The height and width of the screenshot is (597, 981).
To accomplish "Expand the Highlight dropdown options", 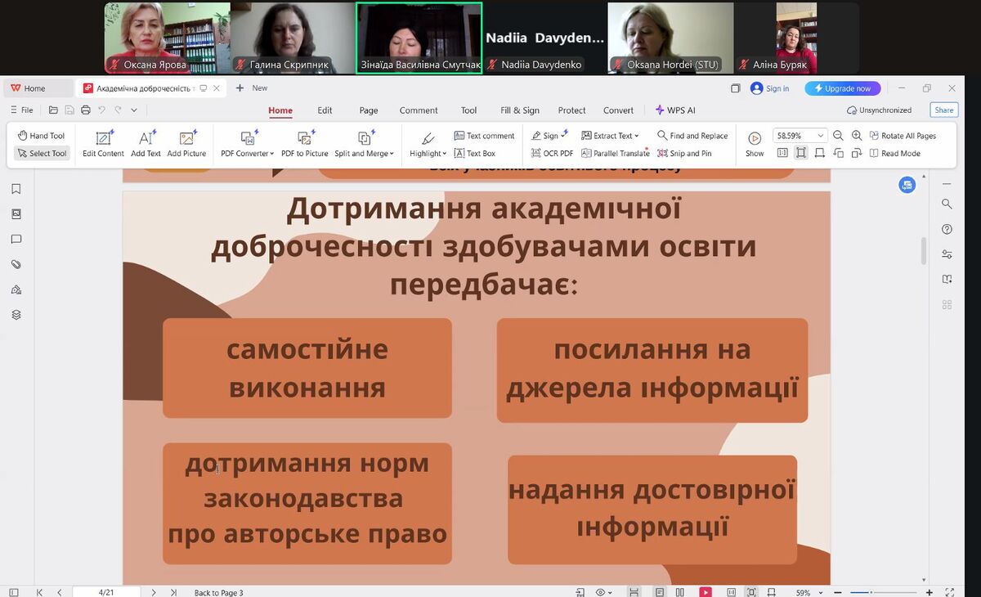I will pyautogui.click(x=445, y=154).
